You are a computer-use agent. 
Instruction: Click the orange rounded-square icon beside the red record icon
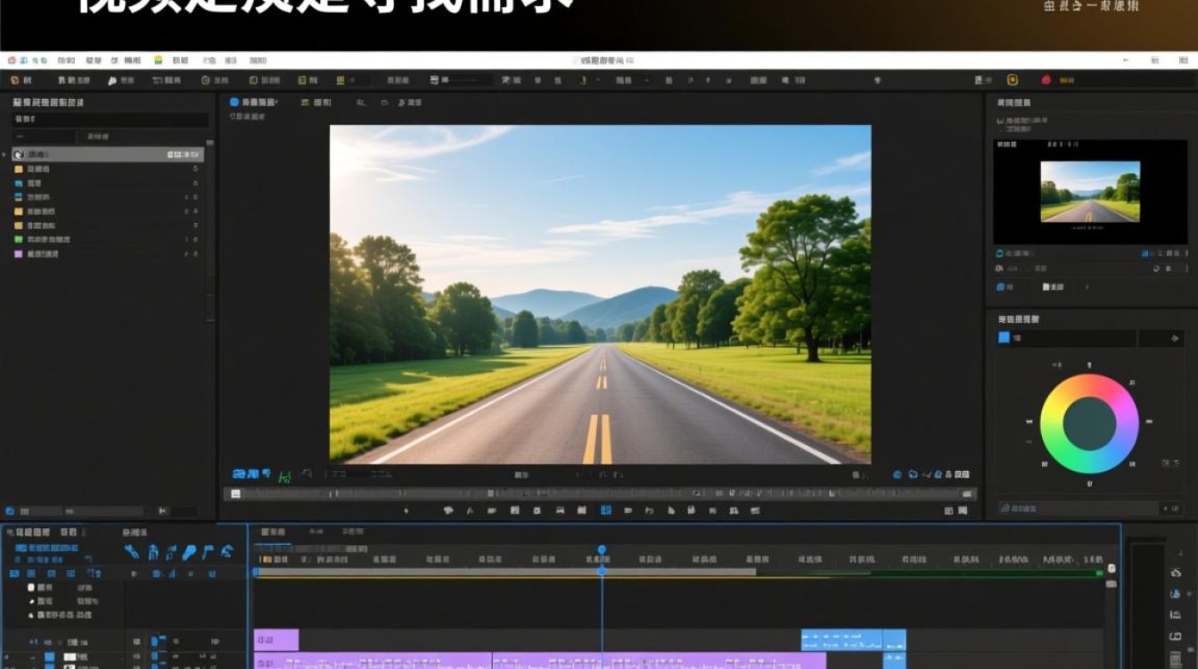[x=1013, y=80]
